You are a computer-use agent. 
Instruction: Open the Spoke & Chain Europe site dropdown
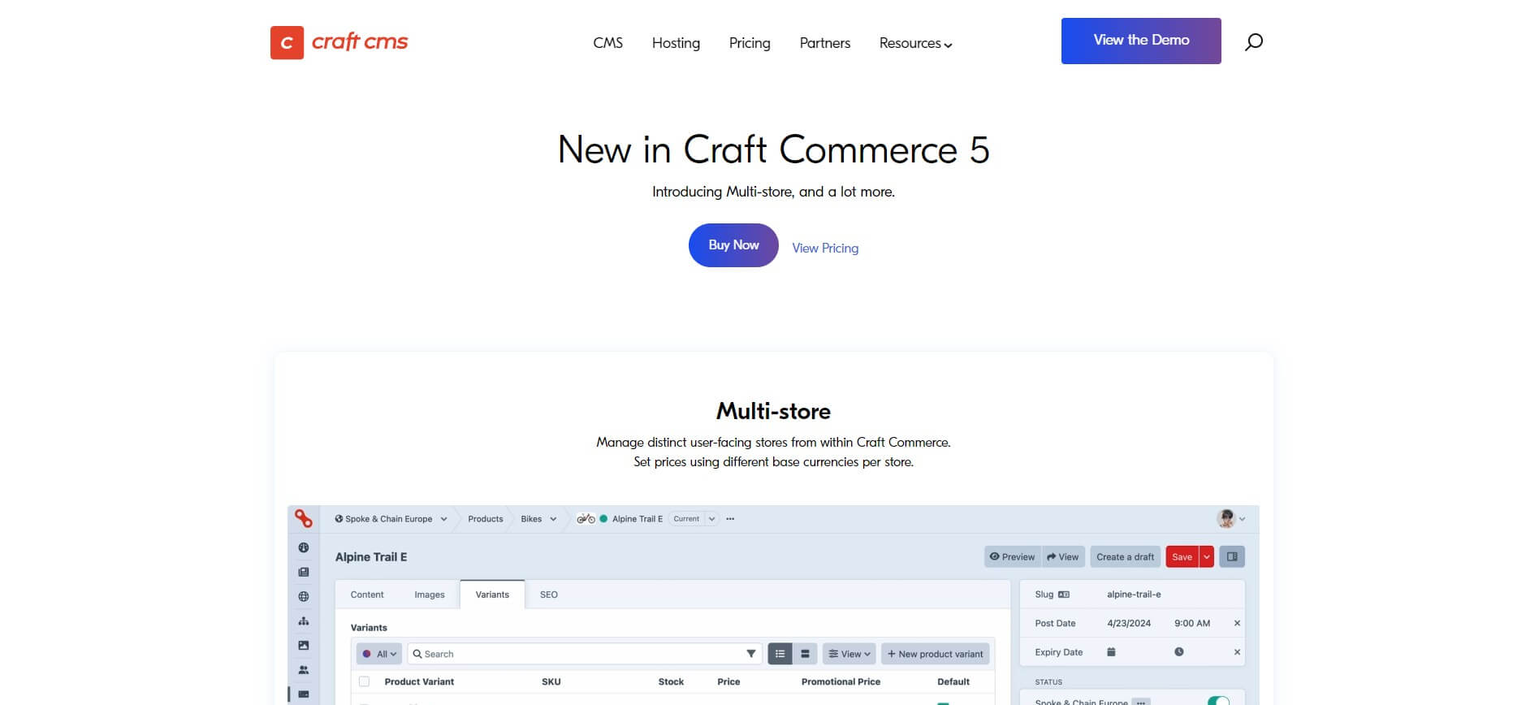tap(391, 519)
